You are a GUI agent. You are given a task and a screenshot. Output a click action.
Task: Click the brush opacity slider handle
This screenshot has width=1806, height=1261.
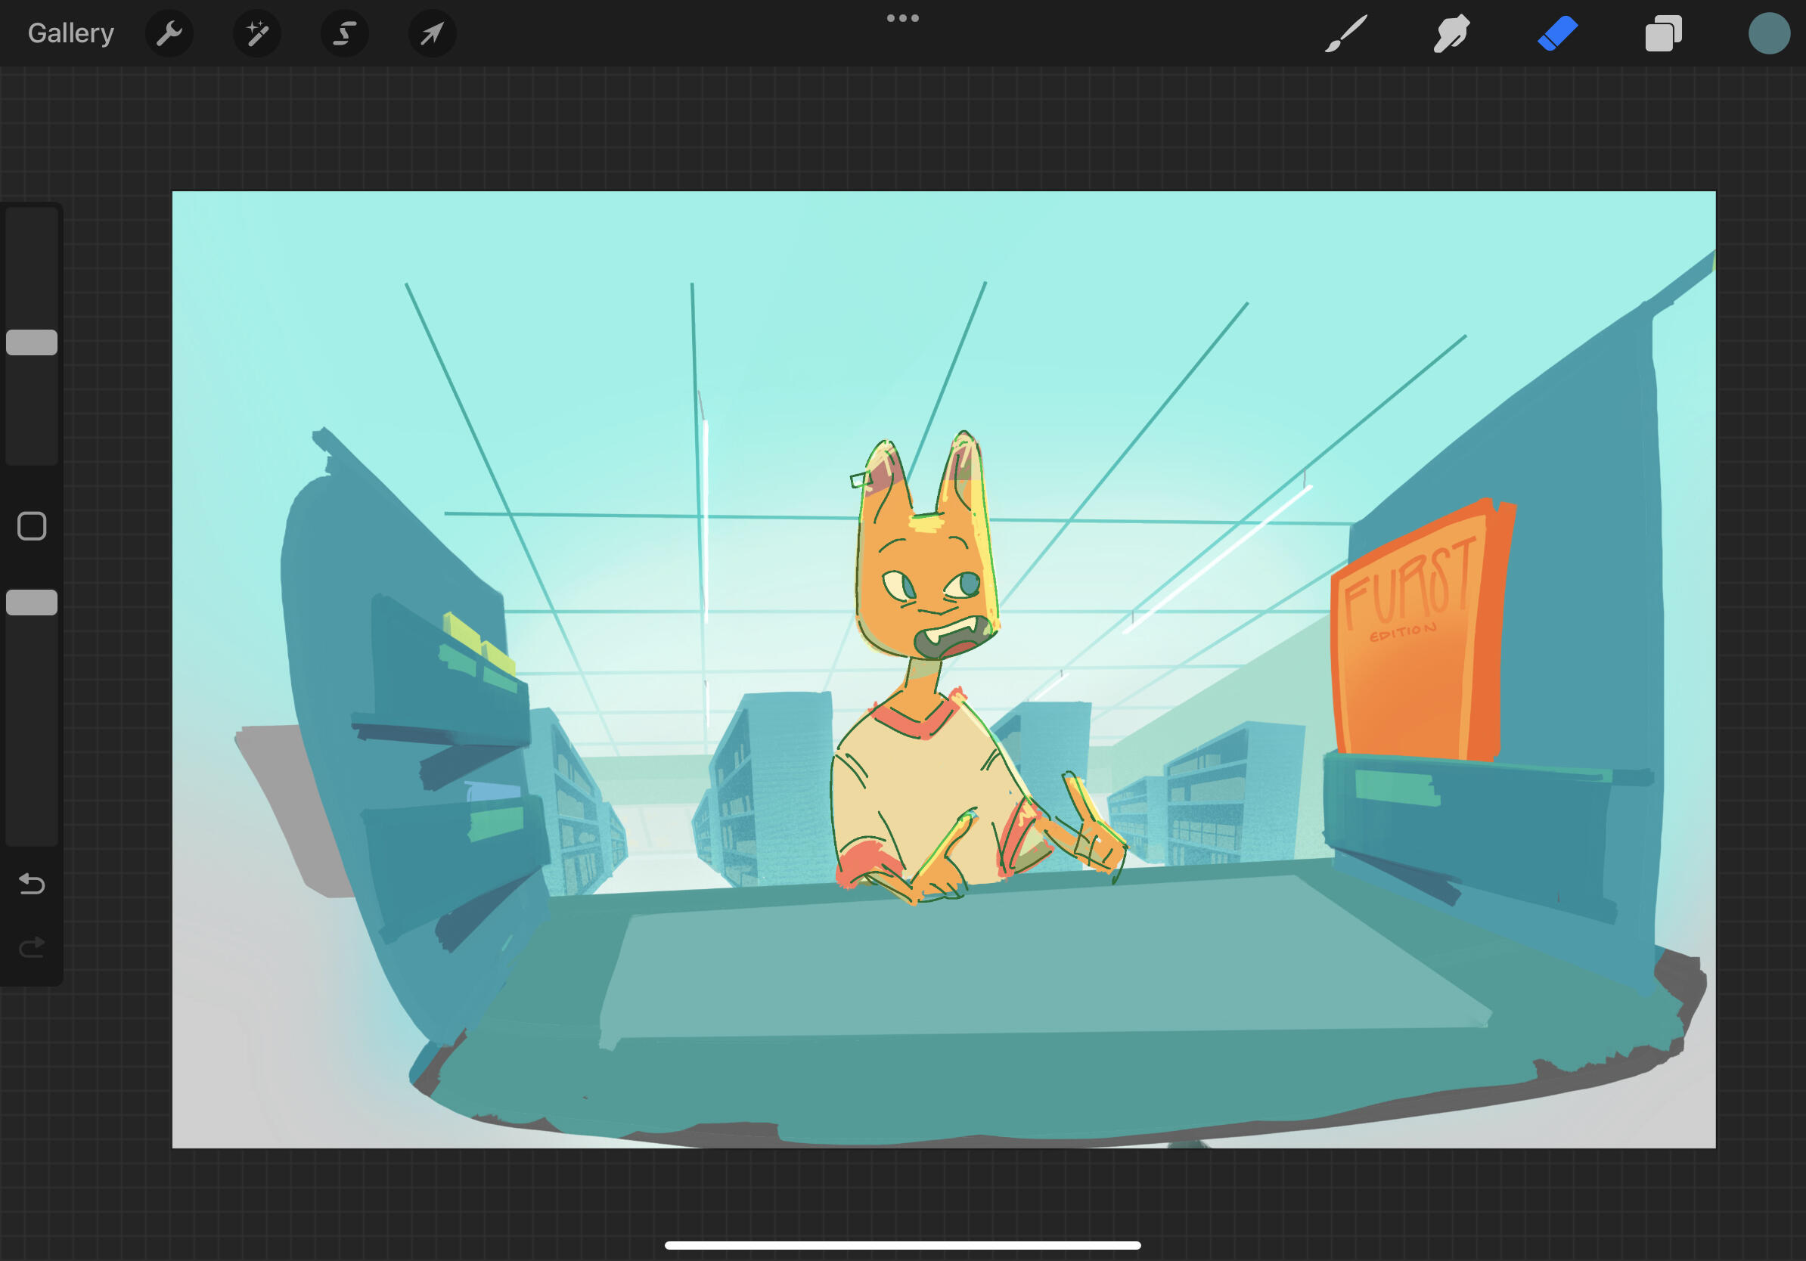coord(32,603)
